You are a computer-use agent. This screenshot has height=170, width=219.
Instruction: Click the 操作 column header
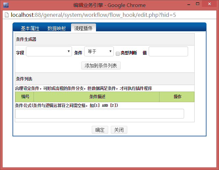177,97
